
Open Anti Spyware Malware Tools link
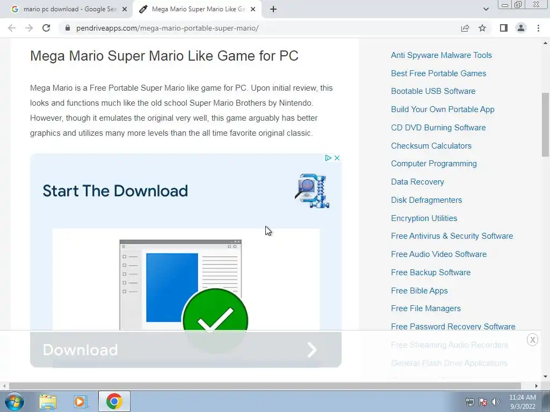(x=442, y=55)
